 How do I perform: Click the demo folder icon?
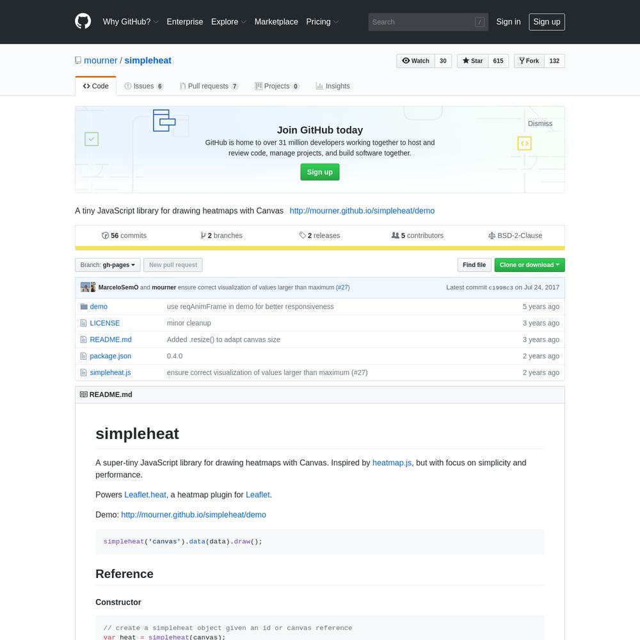pyautogui.click(x=84, y=307)
